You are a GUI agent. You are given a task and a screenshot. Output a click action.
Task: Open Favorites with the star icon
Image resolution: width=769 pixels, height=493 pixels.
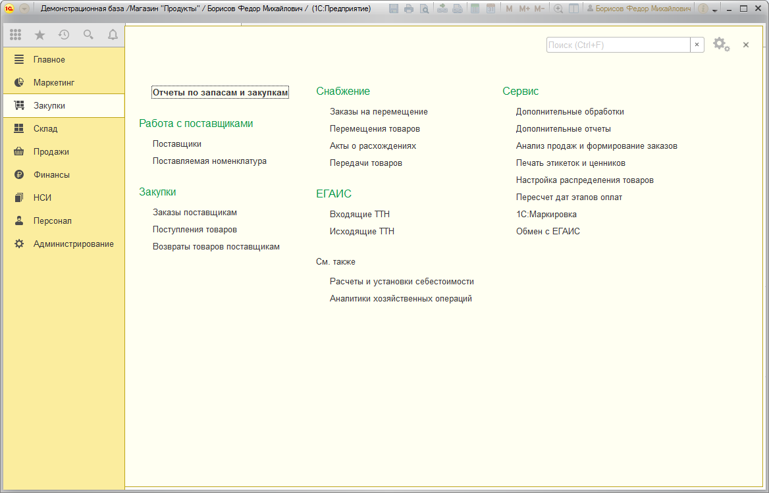[40, 34]
